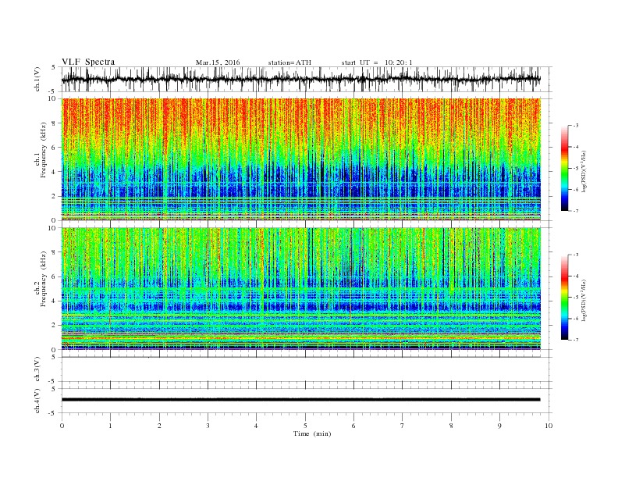Image resolution: width=618 pixels, height=478 pixels.
Task: Click the upper colorbar next to ch.1 spectrogram
Action: pyautogui.click(x=564, y=168)
